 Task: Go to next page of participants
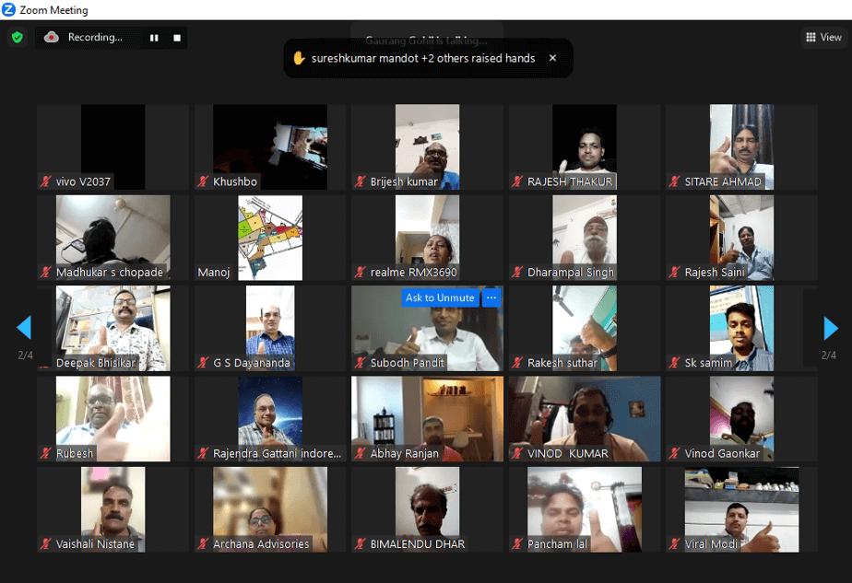(x=830, y=328)
